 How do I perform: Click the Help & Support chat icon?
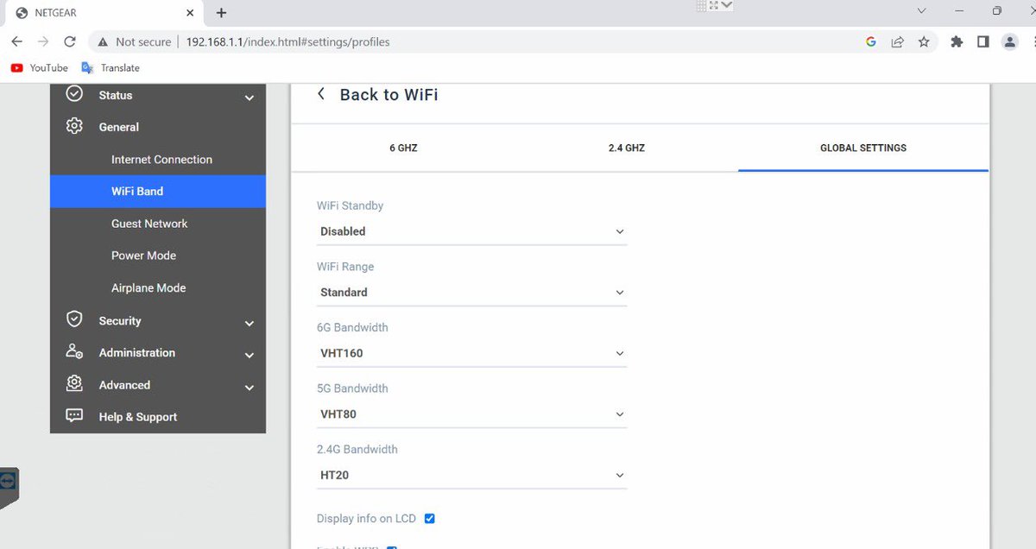tap(75, 415)
